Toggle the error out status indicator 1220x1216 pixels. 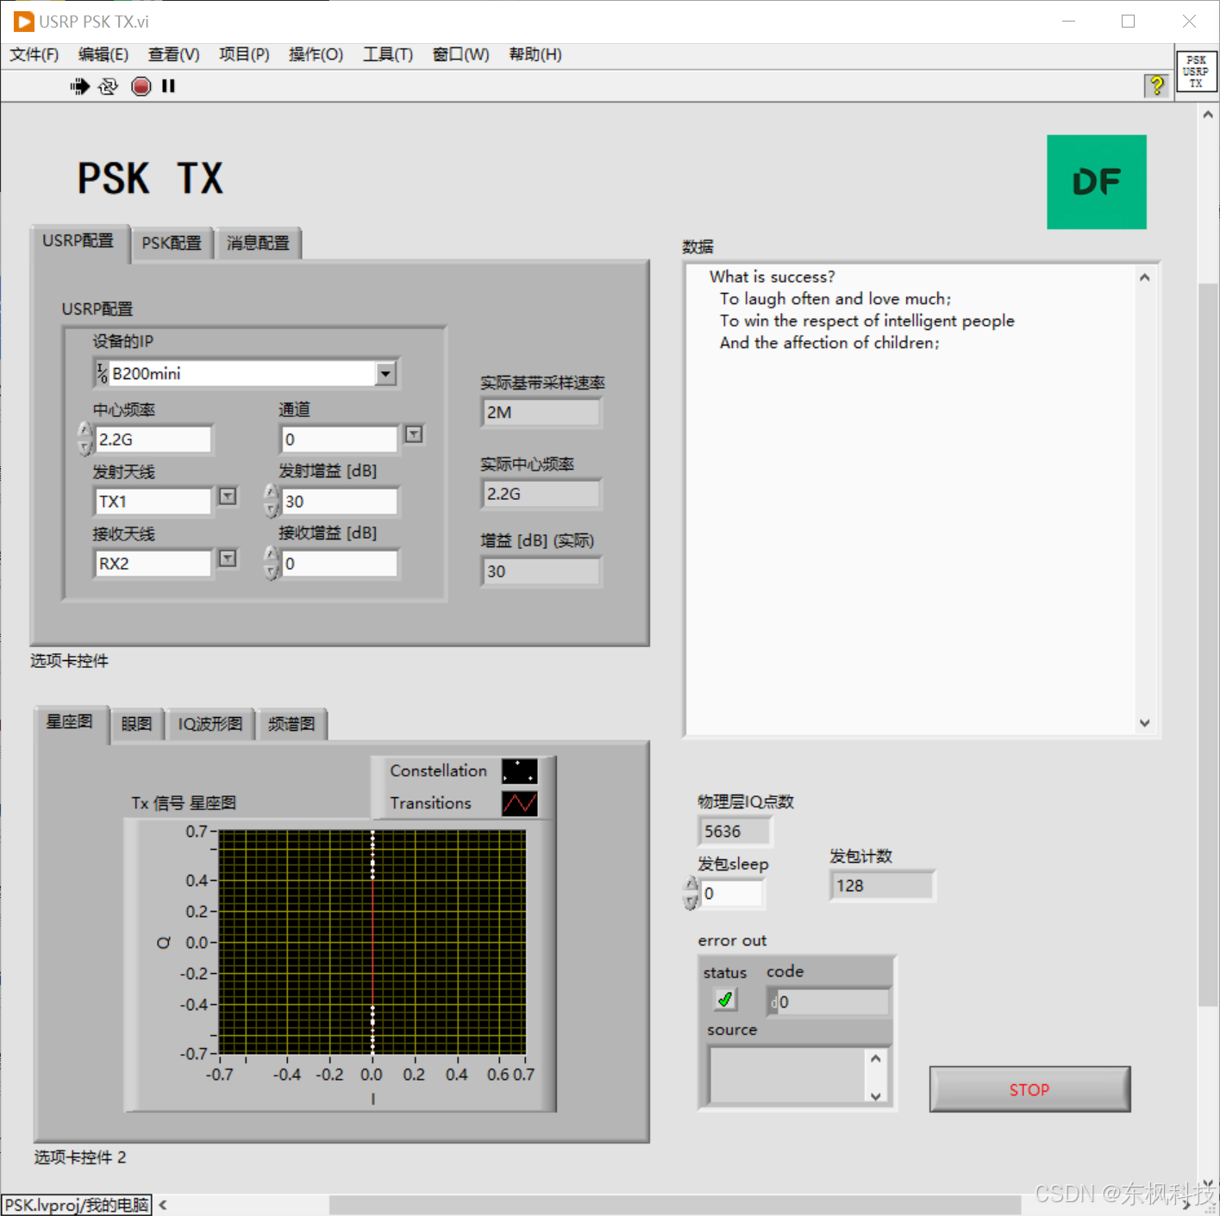point(725,1000)
